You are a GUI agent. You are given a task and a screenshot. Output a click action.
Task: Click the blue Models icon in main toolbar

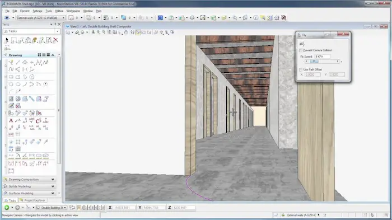pyautogui.click(x=160, y=18)
